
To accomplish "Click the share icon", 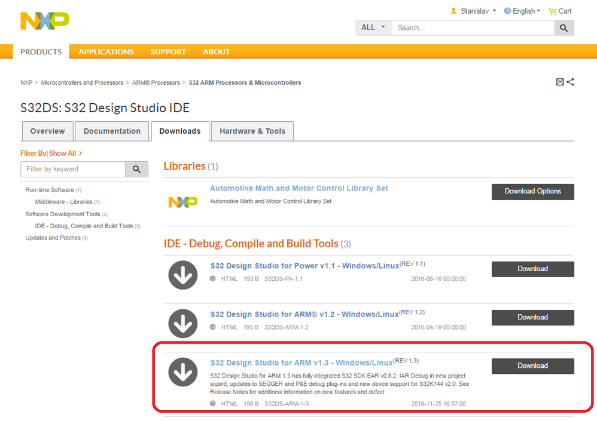I will tap(570, 82).
